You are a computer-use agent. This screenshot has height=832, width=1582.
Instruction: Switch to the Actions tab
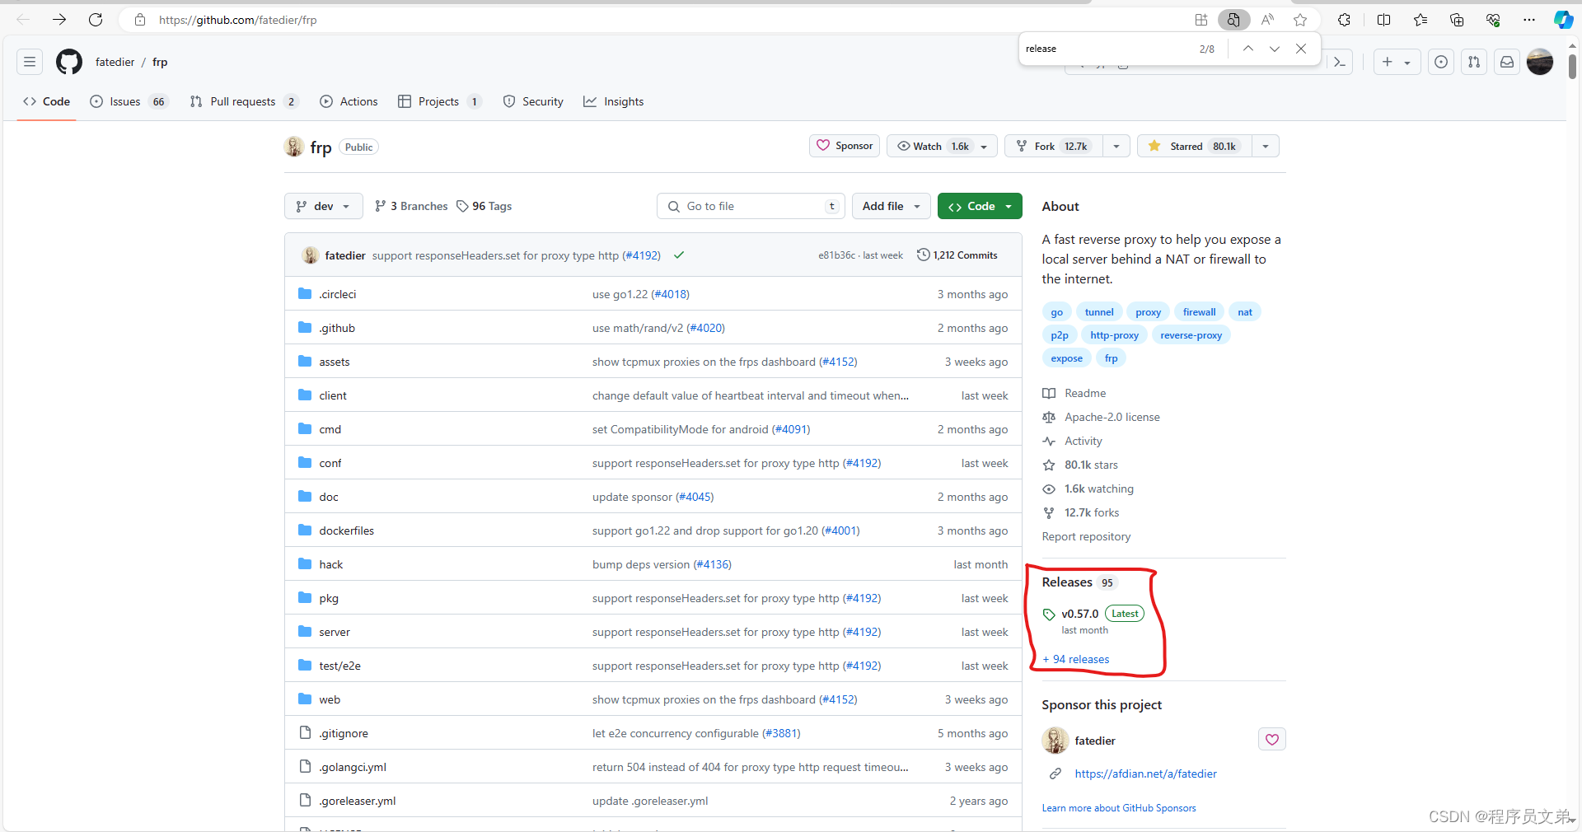[349, 101]
